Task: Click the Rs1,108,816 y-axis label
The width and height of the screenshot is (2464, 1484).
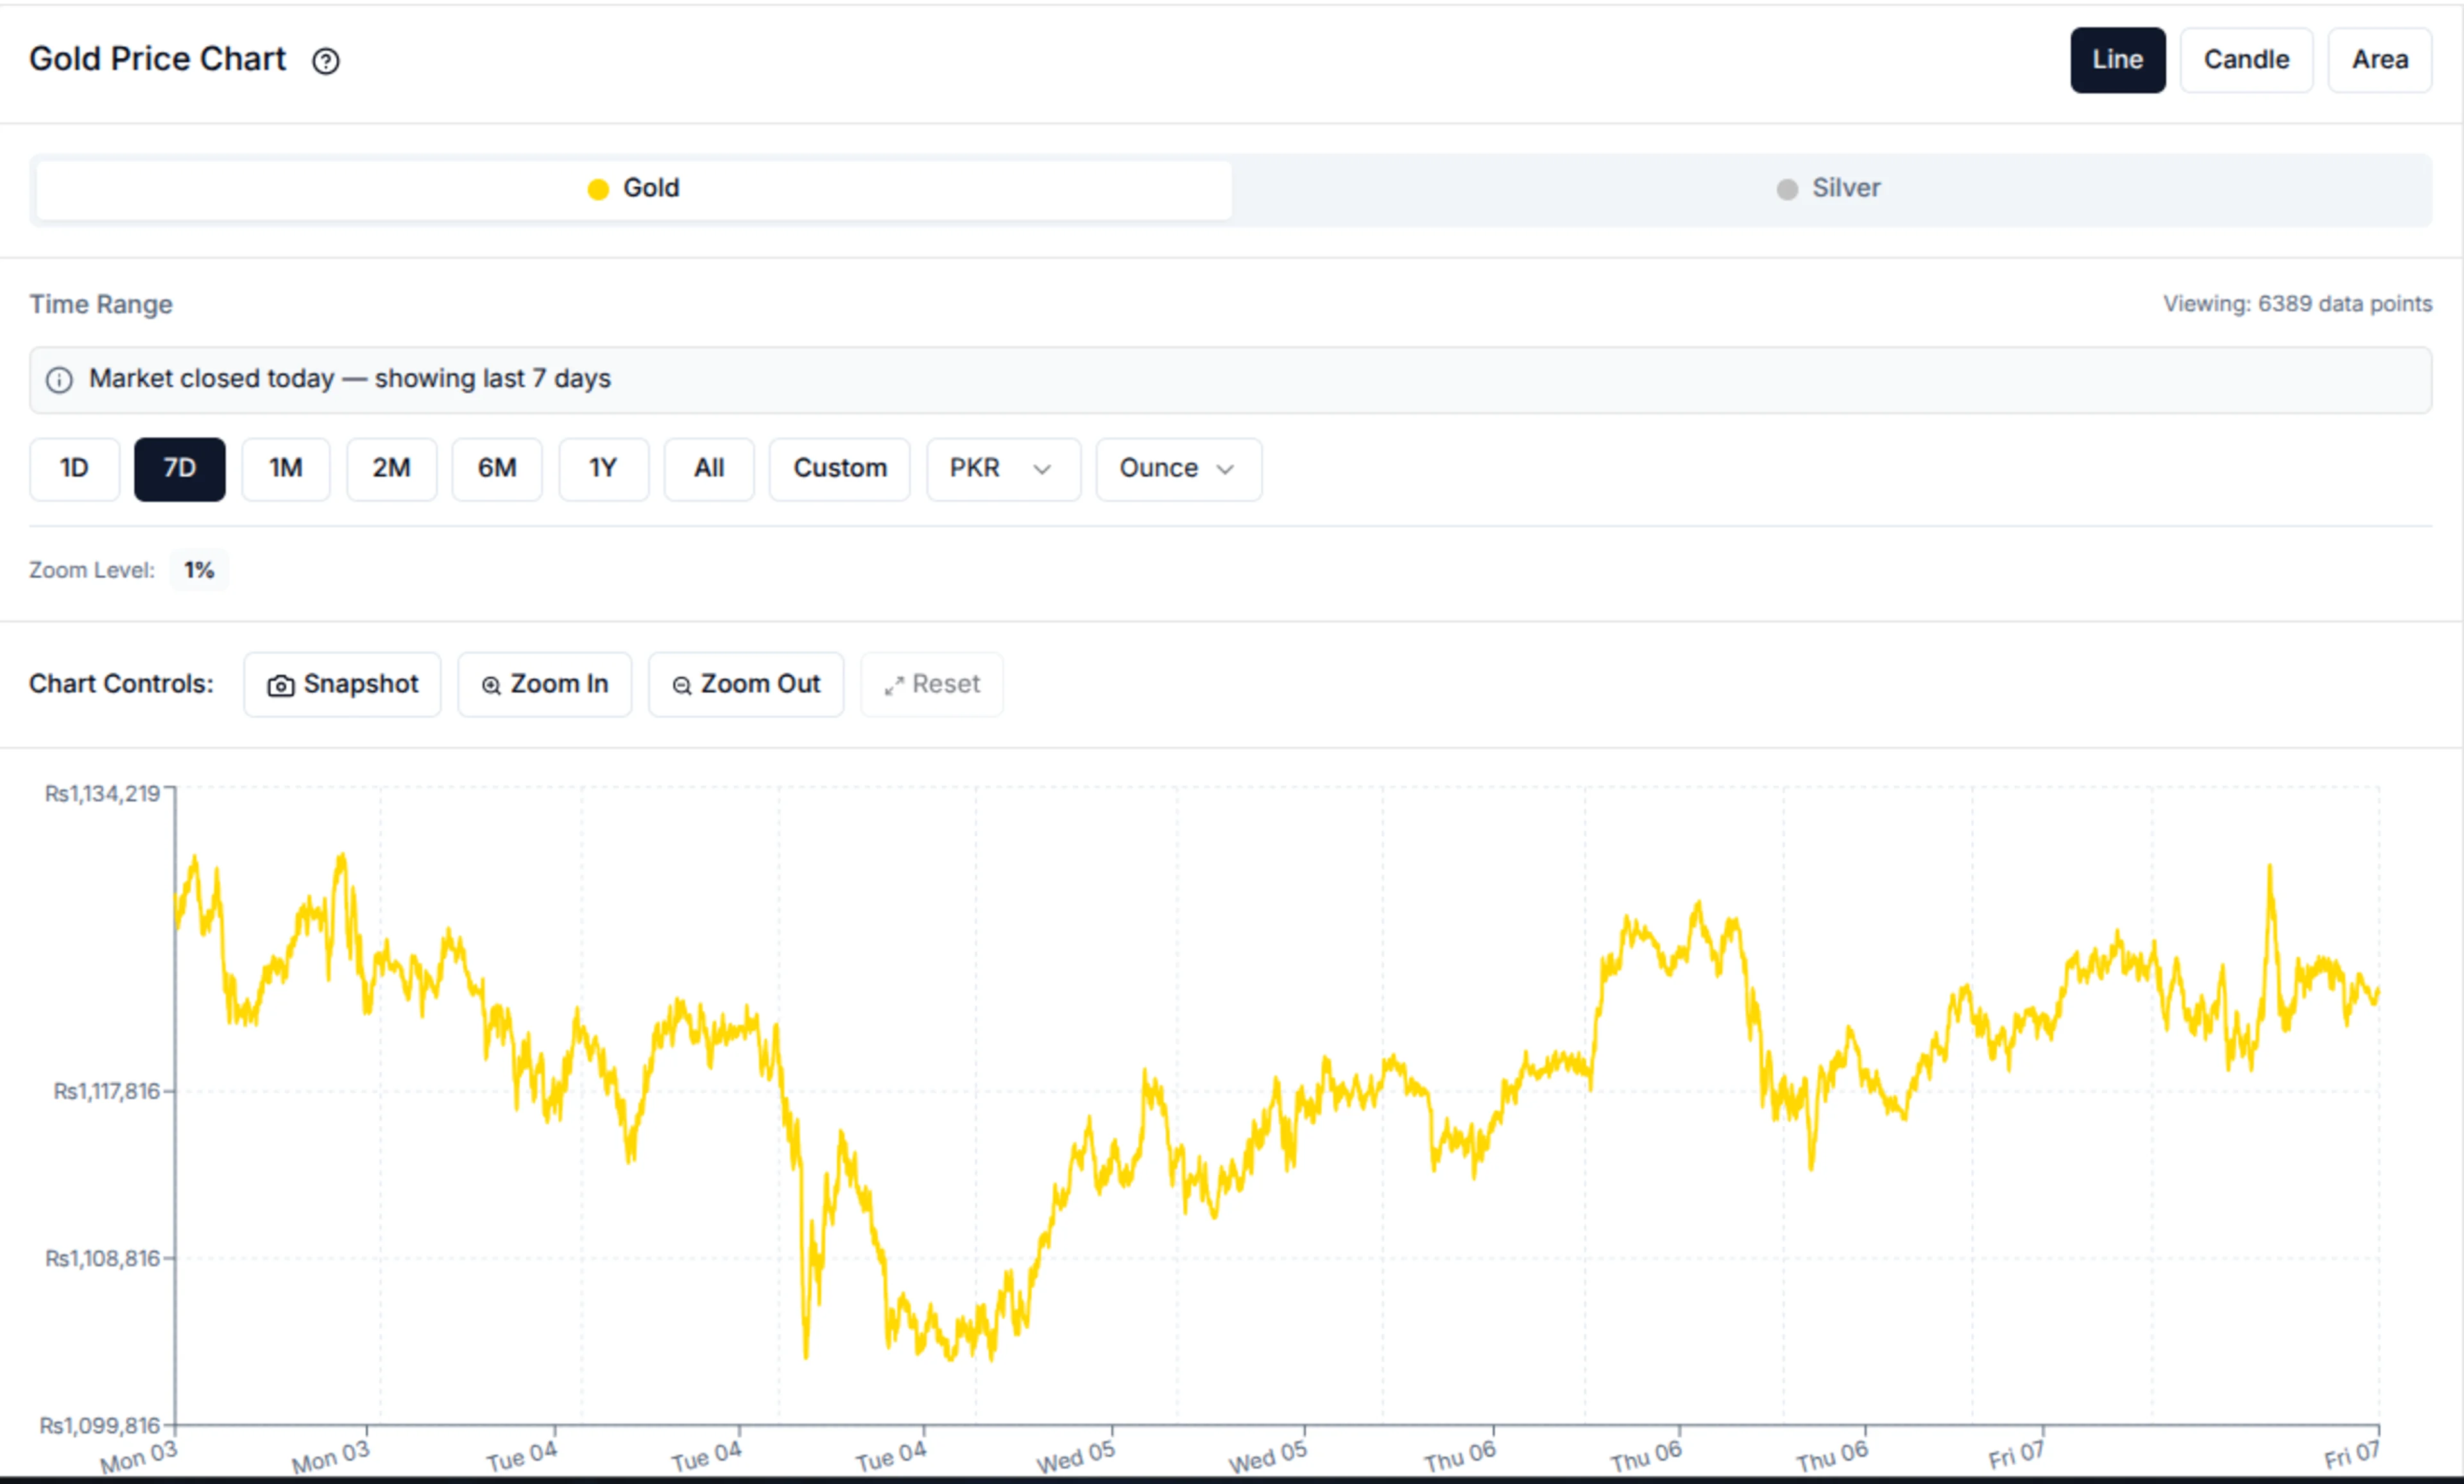Action: tap(102, 1258)
